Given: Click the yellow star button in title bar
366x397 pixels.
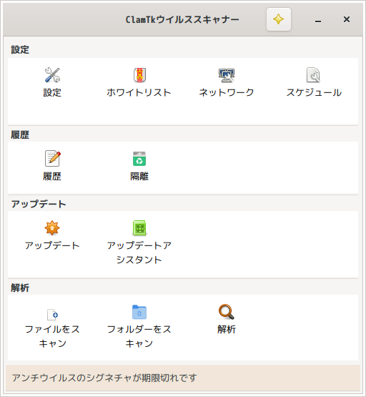Looking at the screenshot, I should (x=279, y=19).
